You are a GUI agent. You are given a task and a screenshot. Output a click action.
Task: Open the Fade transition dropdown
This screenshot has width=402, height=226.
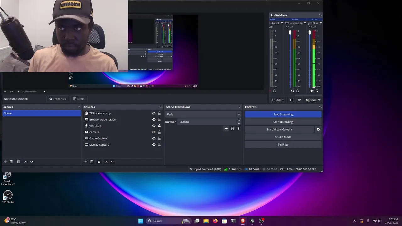pyautogui.click(x=203, y=114)
